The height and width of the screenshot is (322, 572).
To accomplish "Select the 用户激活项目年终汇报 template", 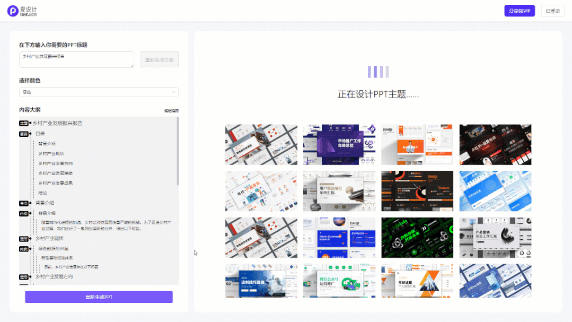I will (339, 191).
